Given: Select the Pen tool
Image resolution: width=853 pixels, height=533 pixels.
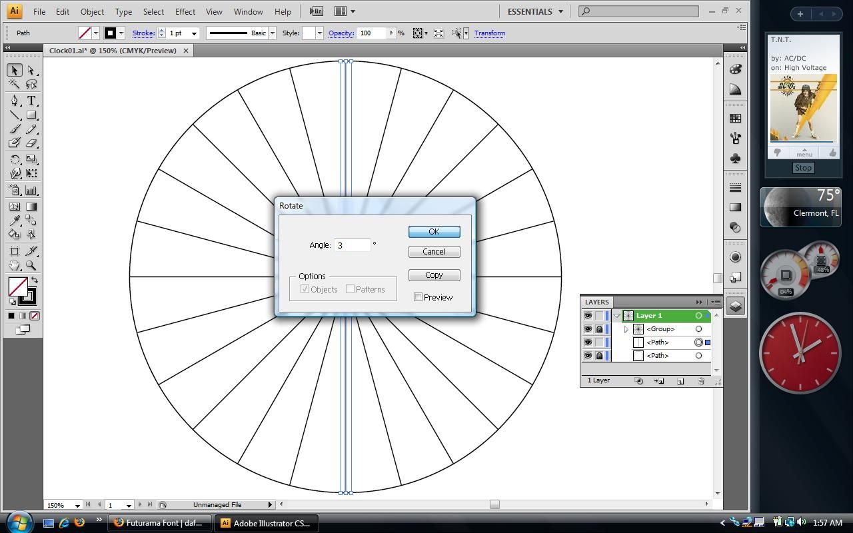Looking at the screenshot, I should pyautogui.click(x=14, y=101).
